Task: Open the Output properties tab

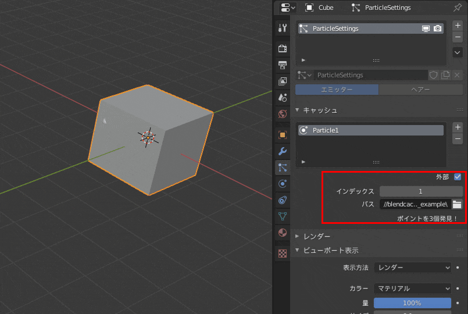Action: pyautogui.click(x=283, y=65)
